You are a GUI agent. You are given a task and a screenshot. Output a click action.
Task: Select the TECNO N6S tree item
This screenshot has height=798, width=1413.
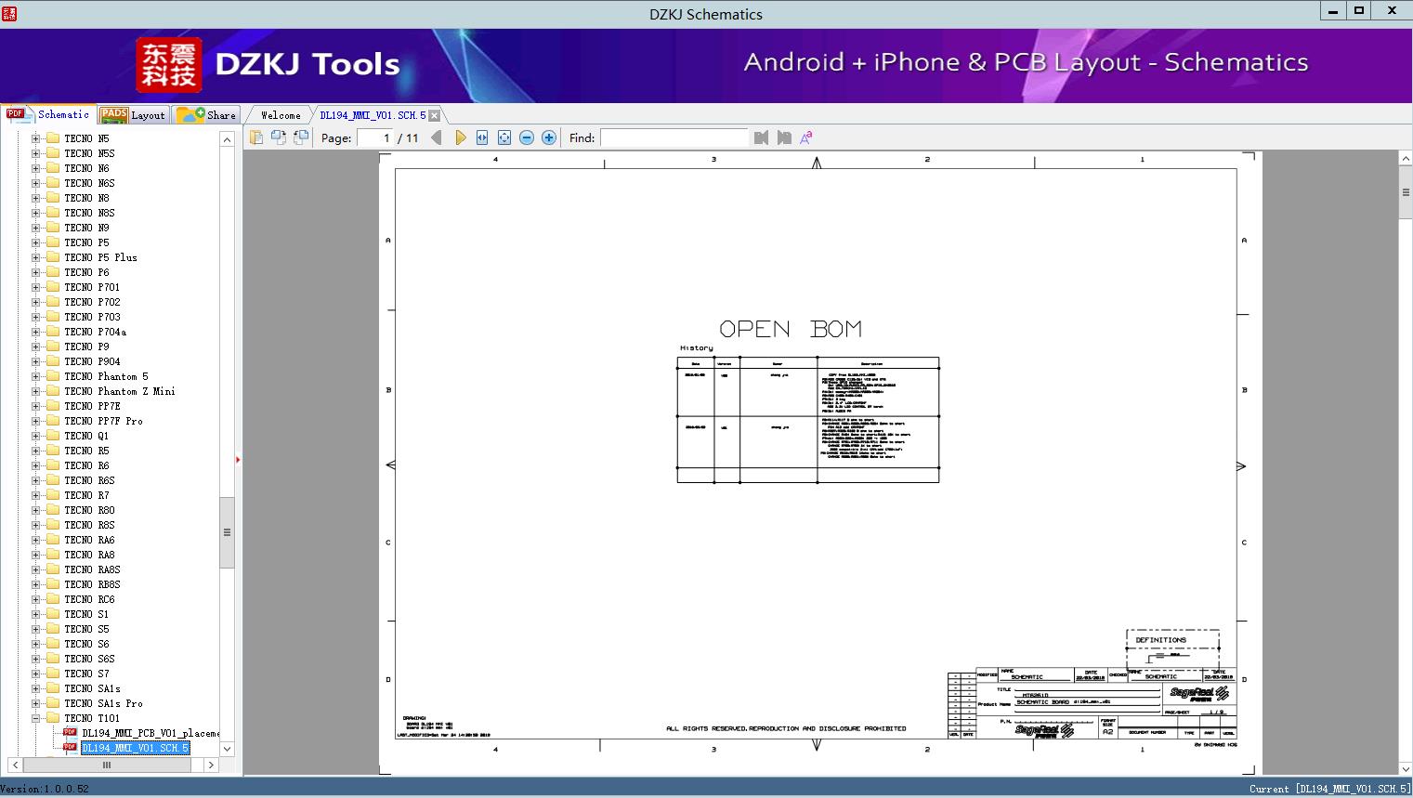point(89,183)
